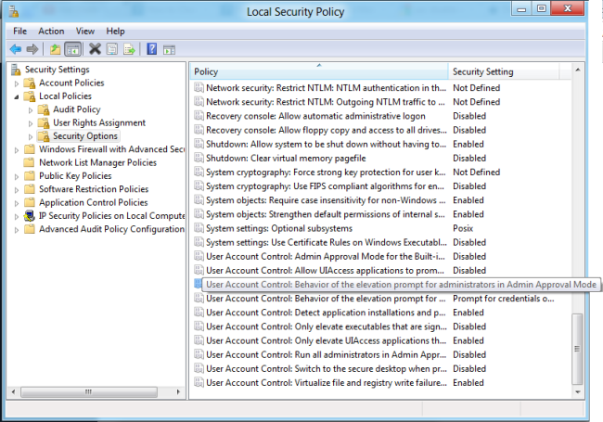The height and width of the screenshot is (422, 603).
Task: Click the Network List Manager Policies folder icon
Action: tap(29, 162)
